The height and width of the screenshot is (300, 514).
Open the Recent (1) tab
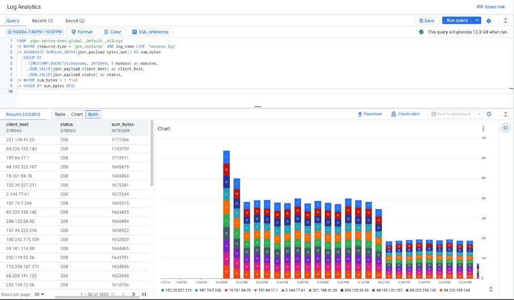pos(42,21)
